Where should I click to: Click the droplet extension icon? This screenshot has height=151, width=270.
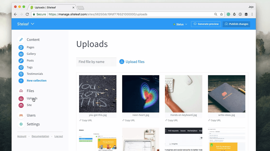click(x=234, y=14)
